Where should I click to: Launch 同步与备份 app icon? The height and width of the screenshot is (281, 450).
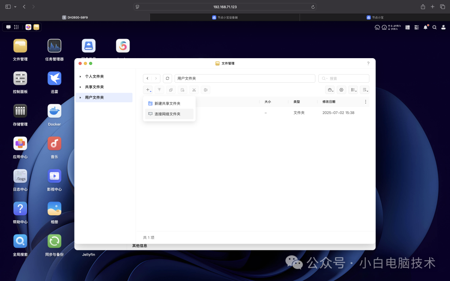[x=54, y=241]
